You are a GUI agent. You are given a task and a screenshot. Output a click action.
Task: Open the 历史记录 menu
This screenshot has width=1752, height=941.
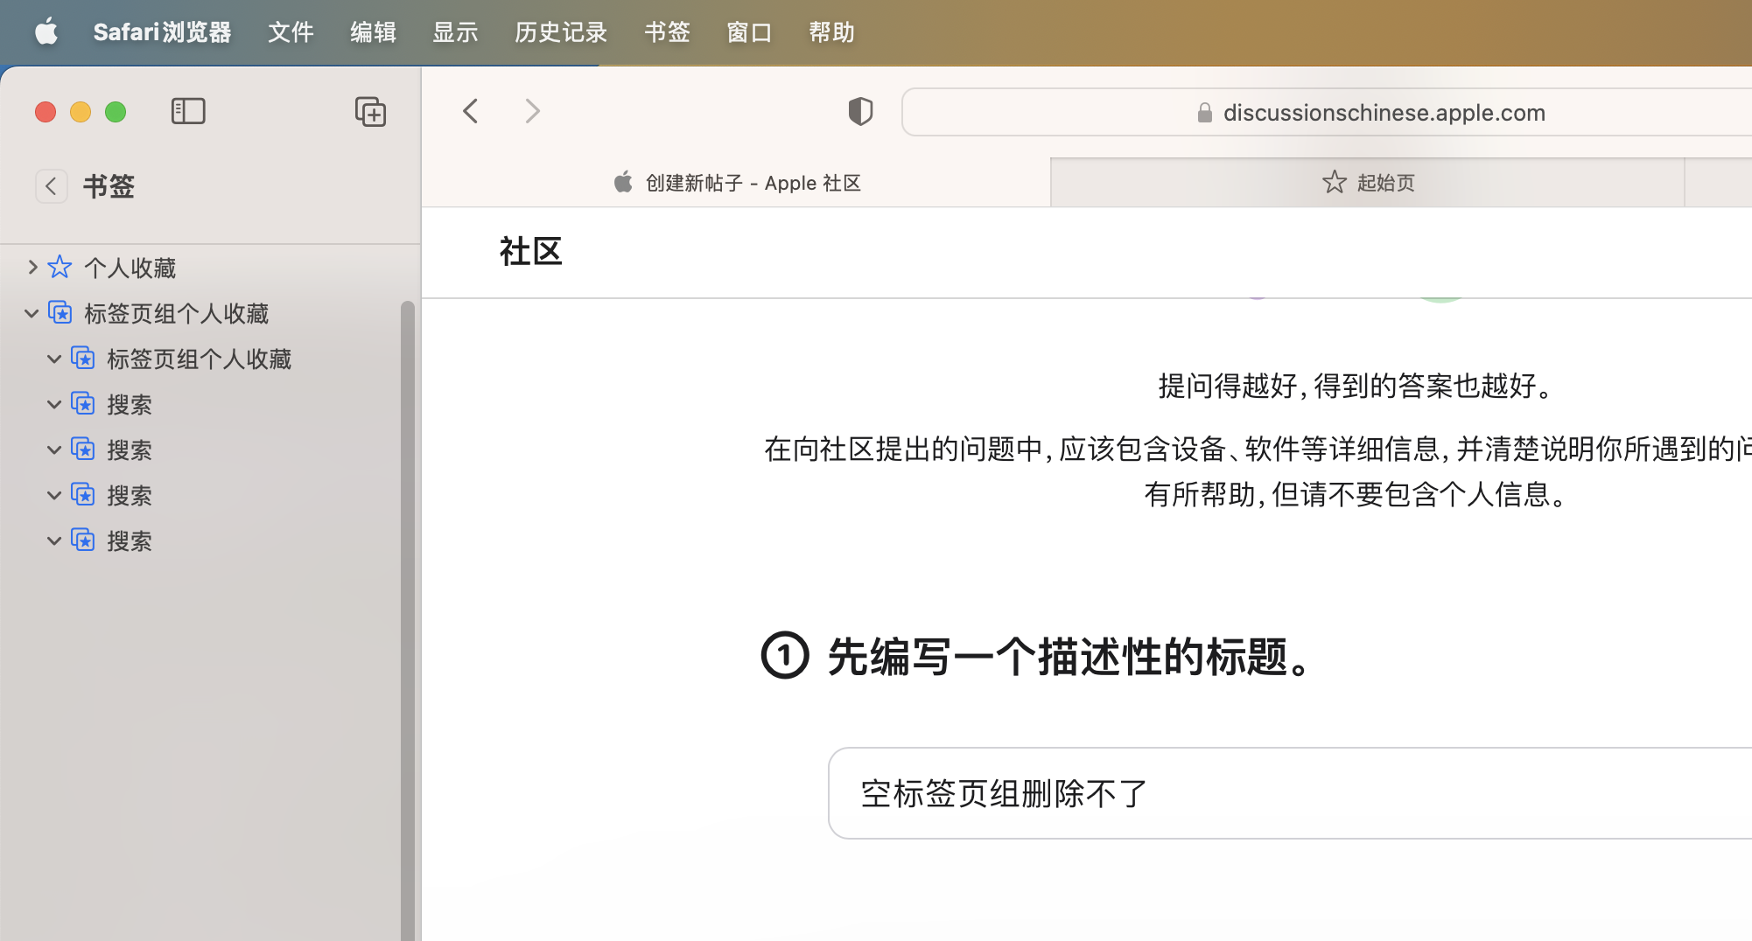[x=561, y=32]
